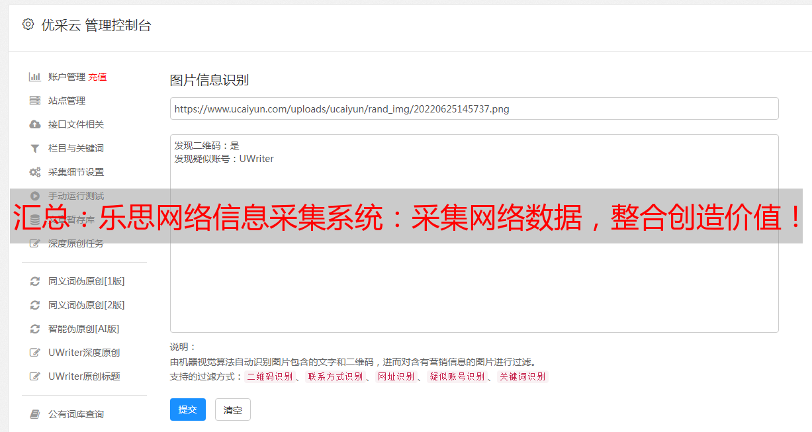The width and height of the screenshot is (812, 432).
Task: Click inside the recognition result text area
Action: point(474,233)
